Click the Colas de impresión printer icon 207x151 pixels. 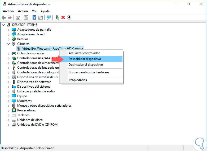[x=14, y=53]
